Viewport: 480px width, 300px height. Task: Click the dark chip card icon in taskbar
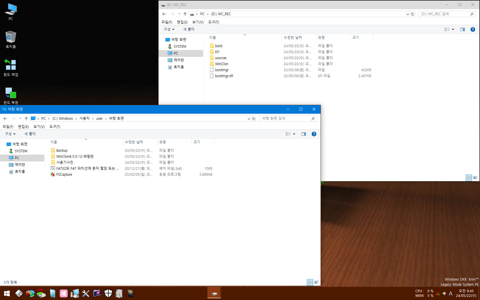(x=130, y=293)
